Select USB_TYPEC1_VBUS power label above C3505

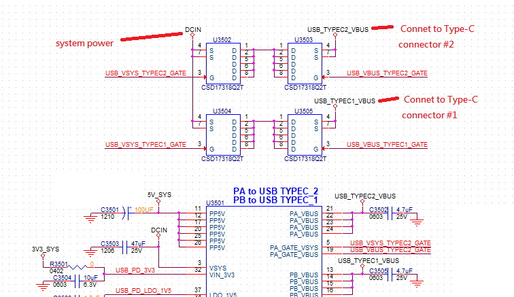(x=369, y=261)
